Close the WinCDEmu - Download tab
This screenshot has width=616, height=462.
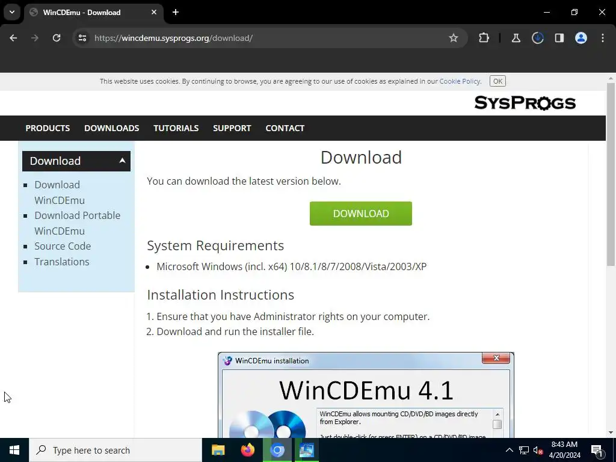click(x=154, y=12)
